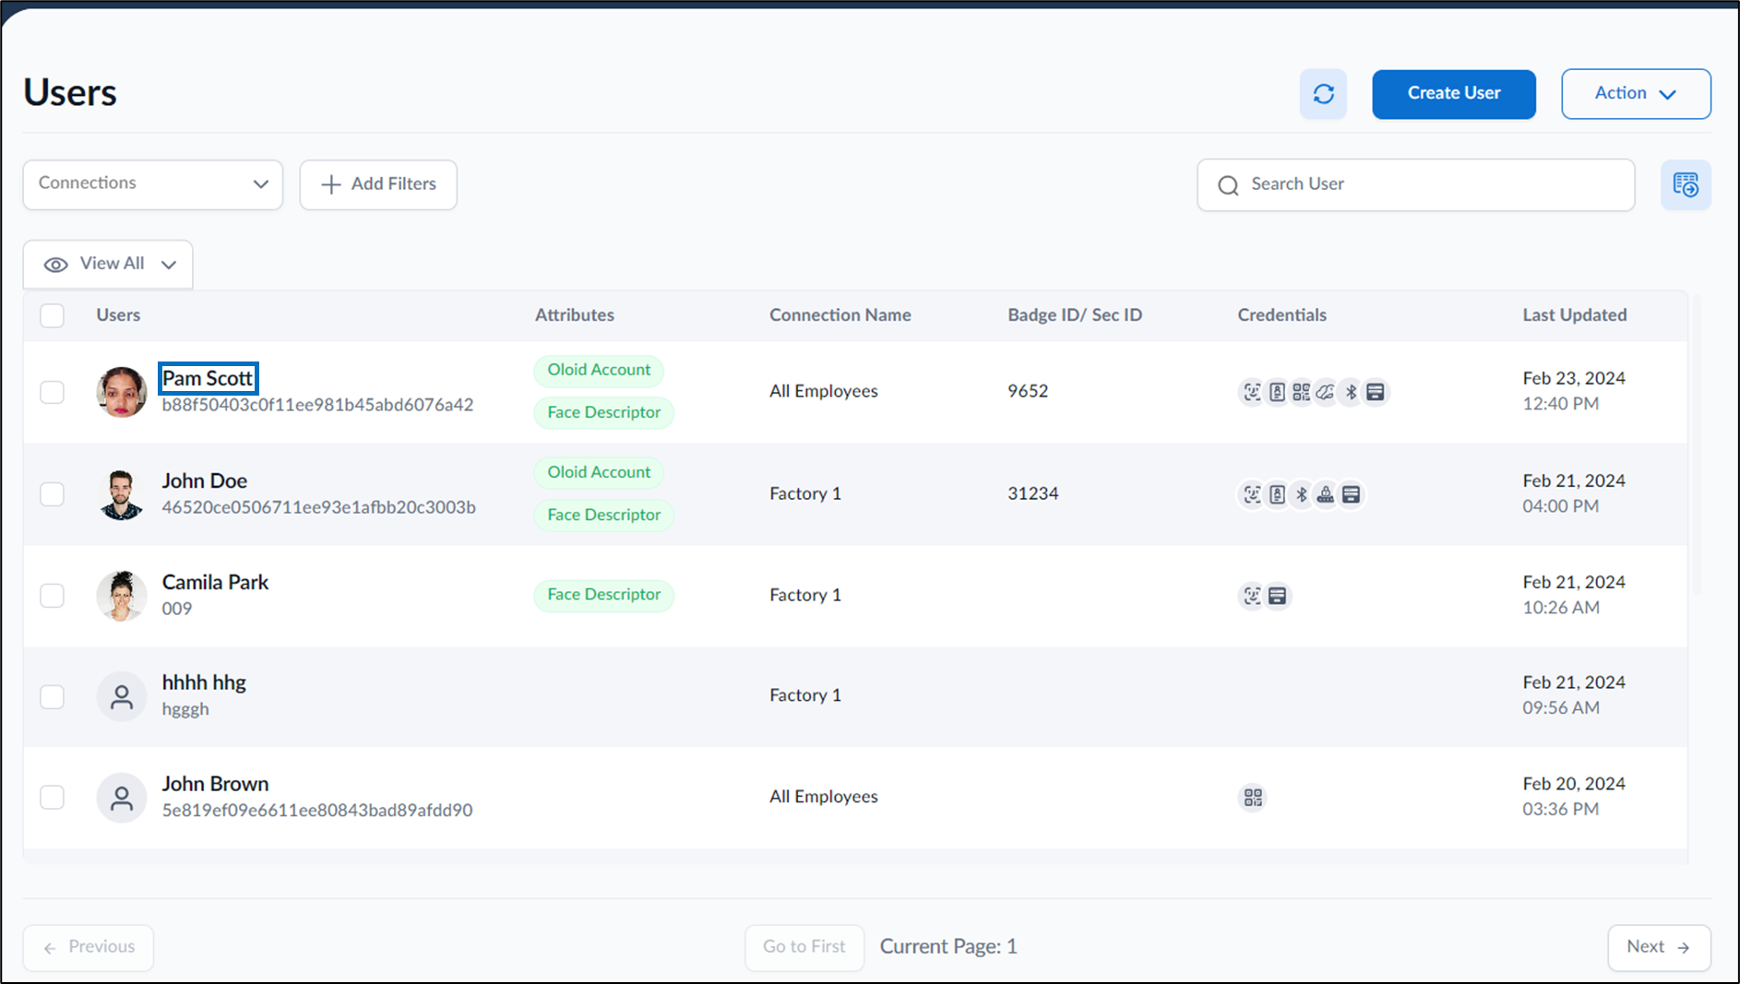Open John Doe user name

(x=205, y=480)
